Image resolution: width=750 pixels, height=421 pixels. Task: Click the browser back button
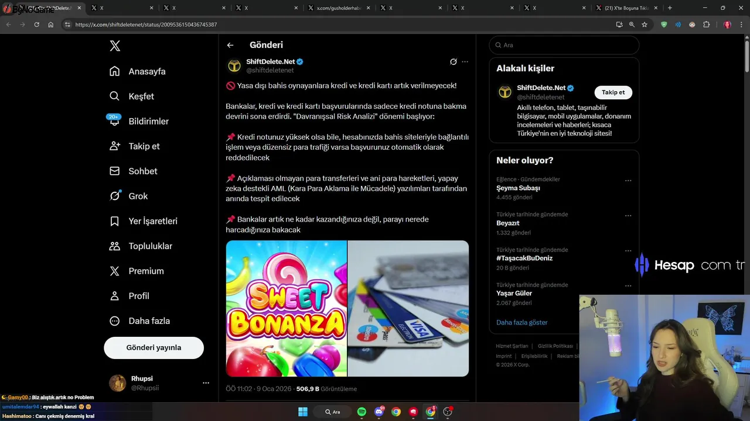click(x=8, y=25)
